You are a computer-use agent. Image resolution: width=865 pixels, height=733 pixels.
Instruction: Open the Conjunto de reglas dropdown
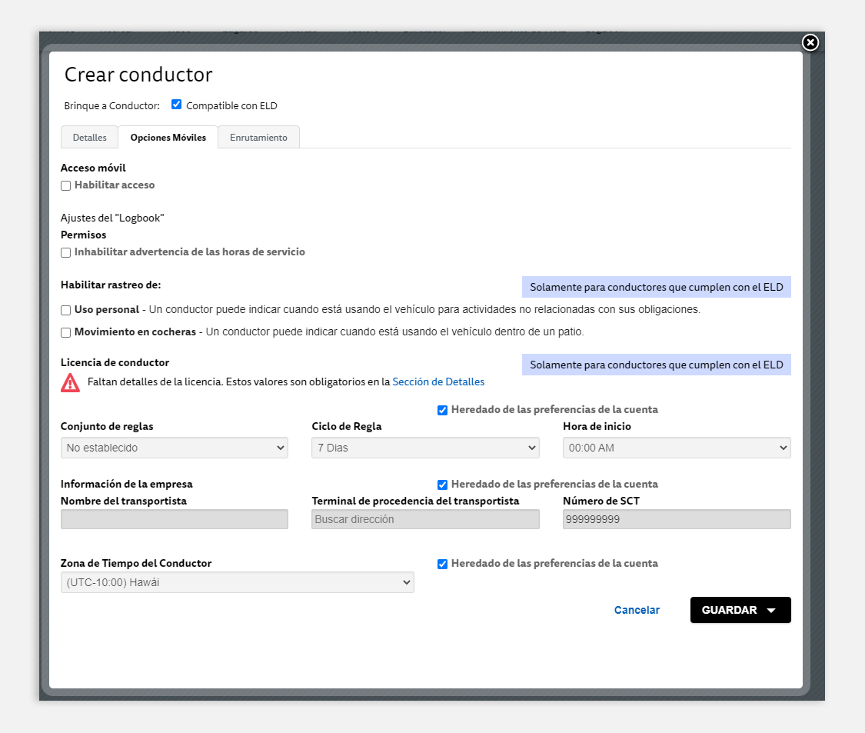coord(175,448)
